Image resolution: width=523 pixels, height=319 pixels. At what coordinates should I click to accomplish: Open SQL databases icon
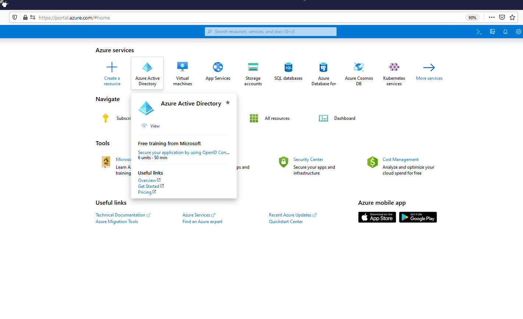[288, 67]
